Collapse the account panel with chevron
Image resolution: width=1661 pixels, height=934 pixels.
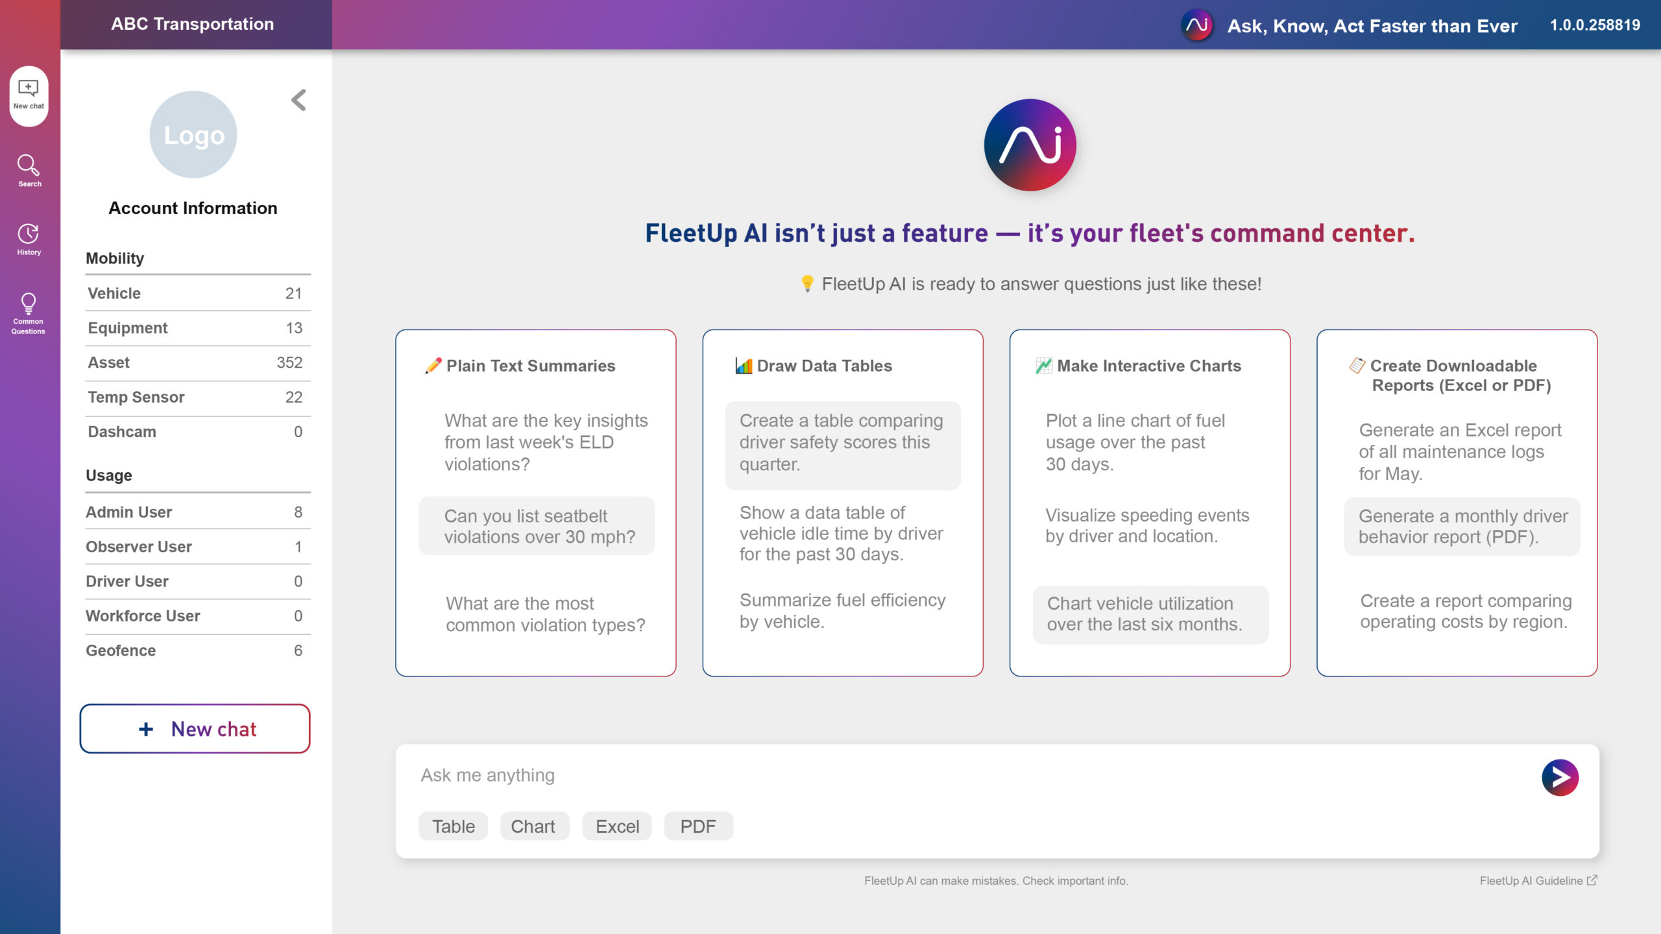[298, 100]
